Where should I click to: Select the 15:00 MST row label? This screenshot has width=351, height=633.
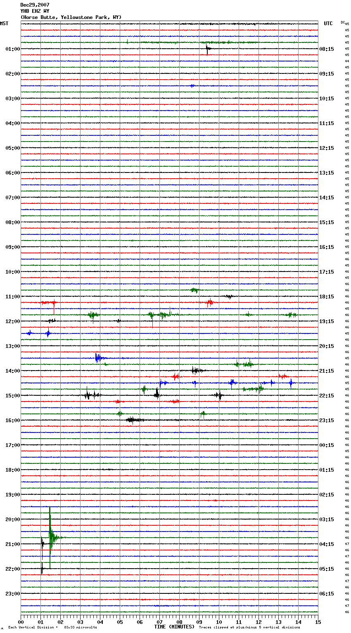13,396
